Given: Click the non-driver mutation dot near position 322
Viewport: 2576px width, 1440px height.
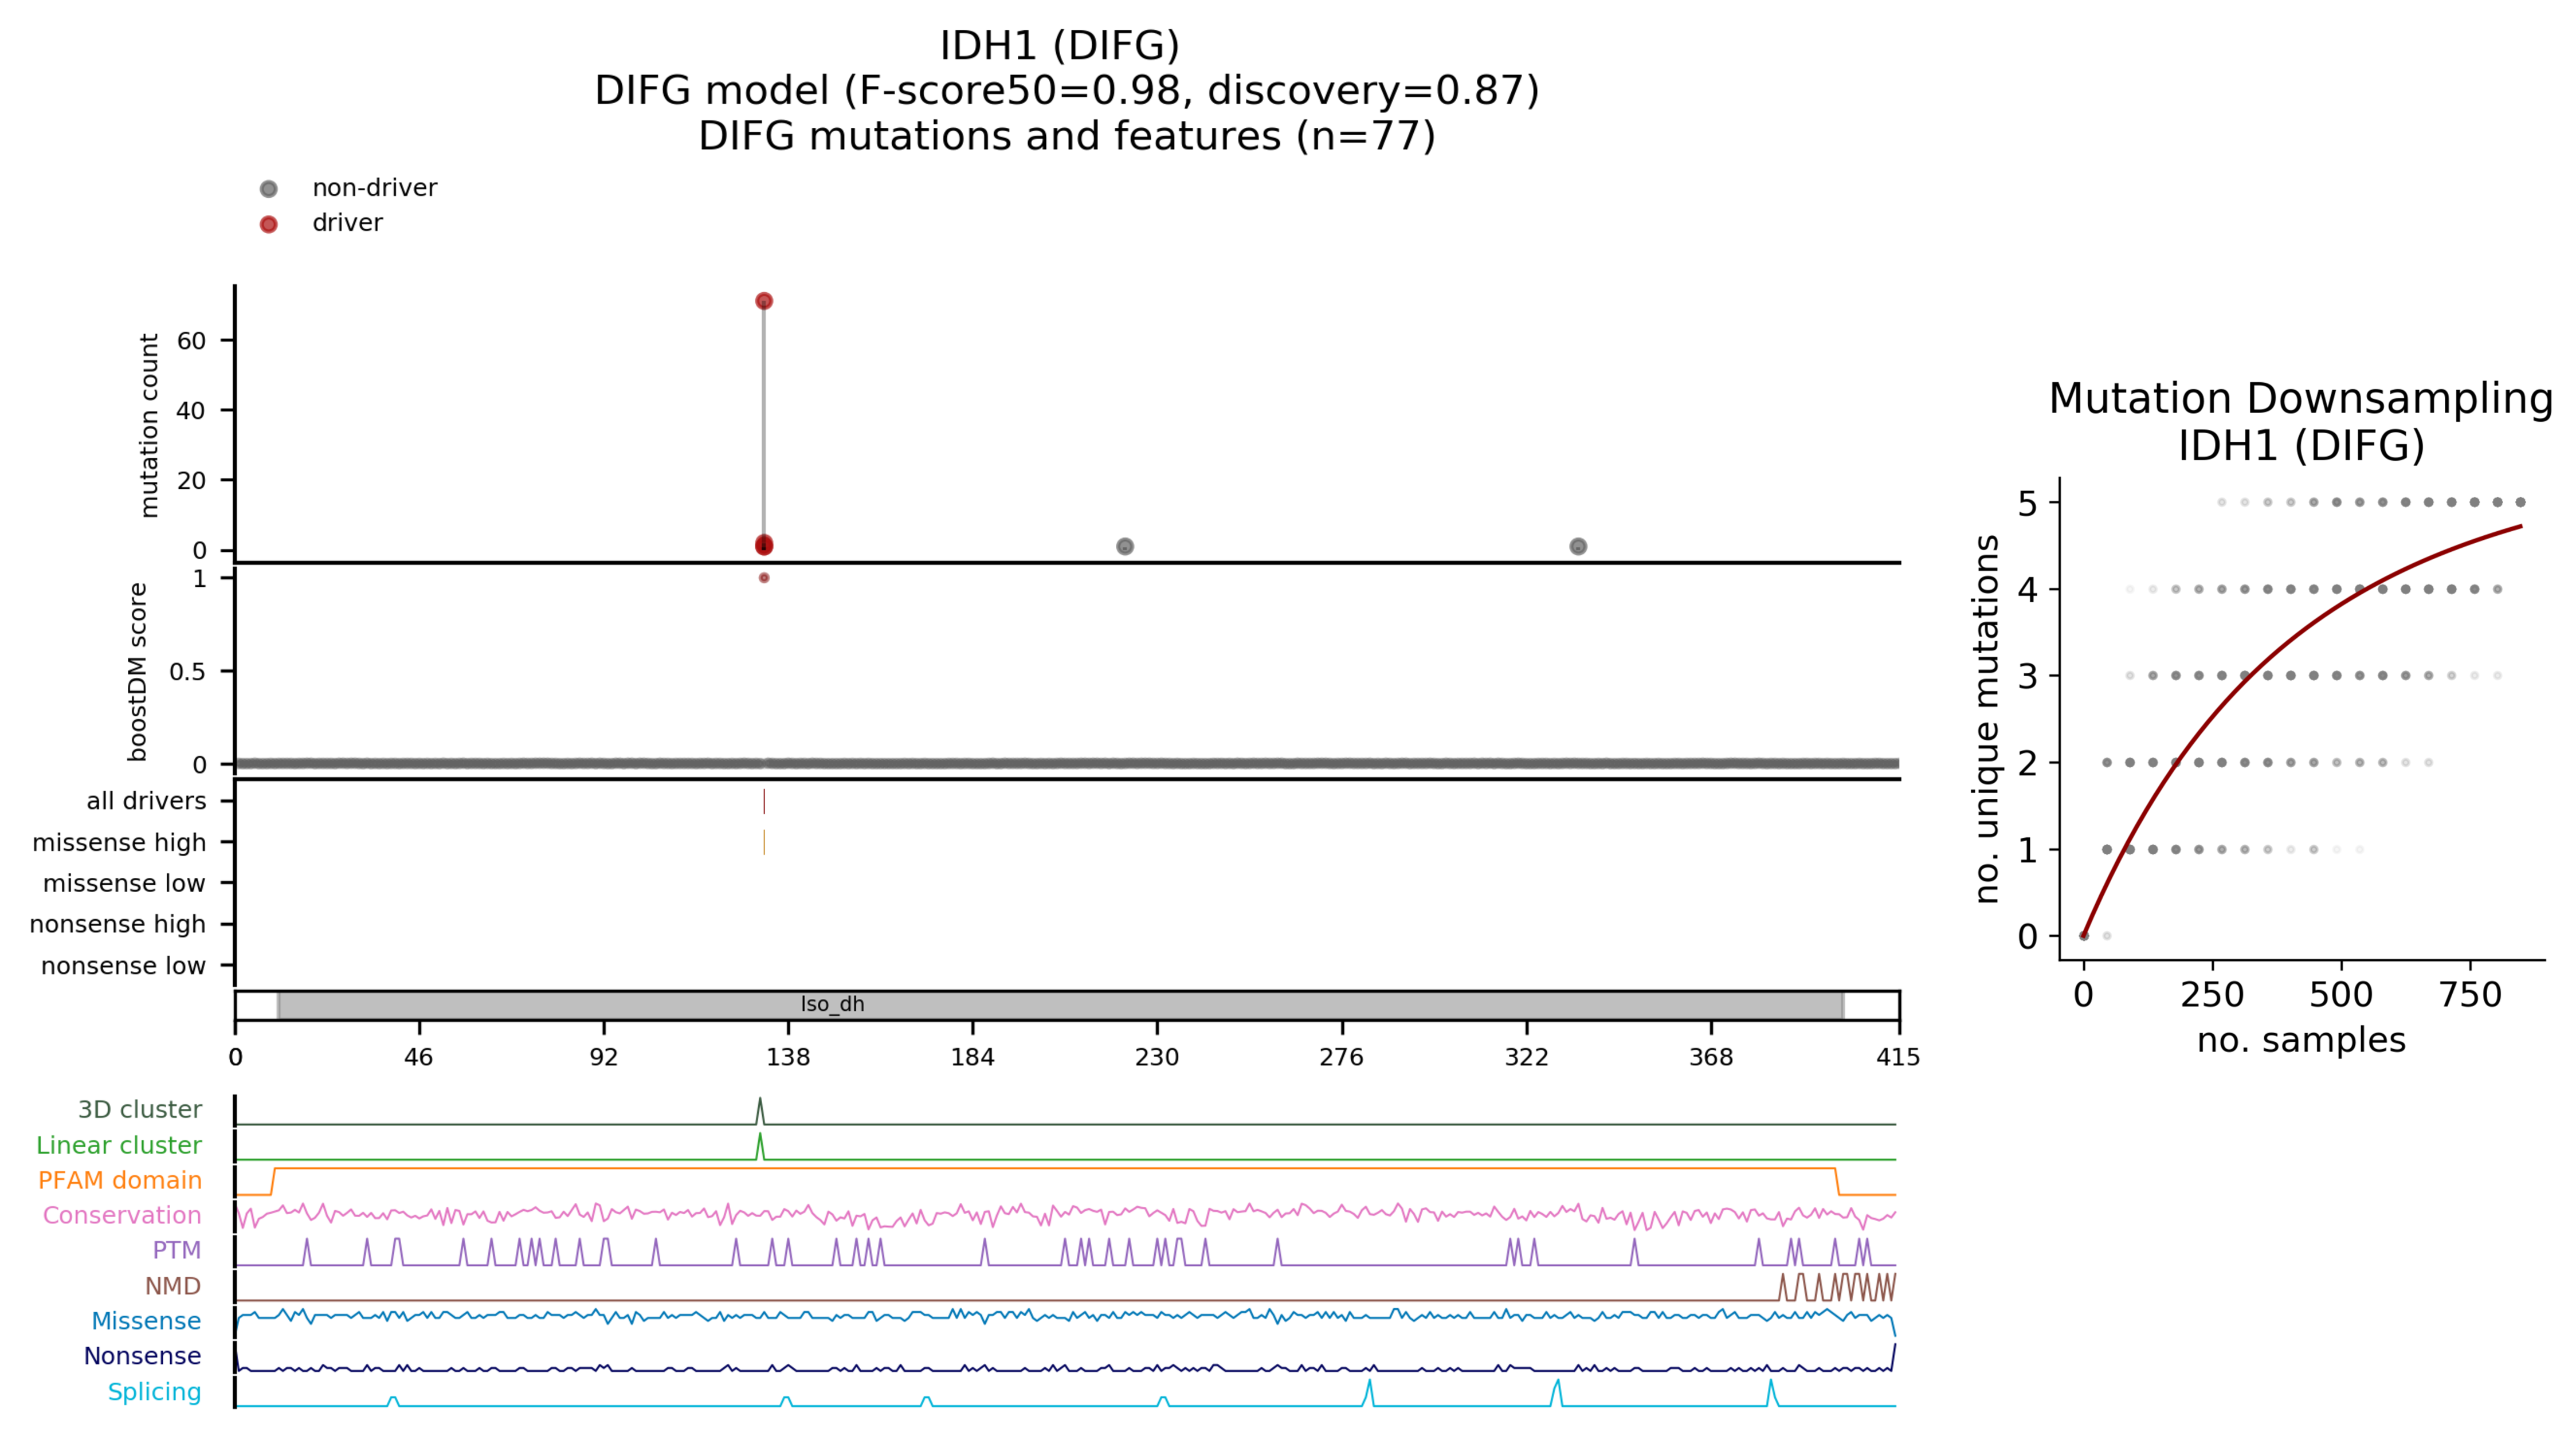Looking at the screenshot, I should pyautogui.click(x=1578, y=546).
